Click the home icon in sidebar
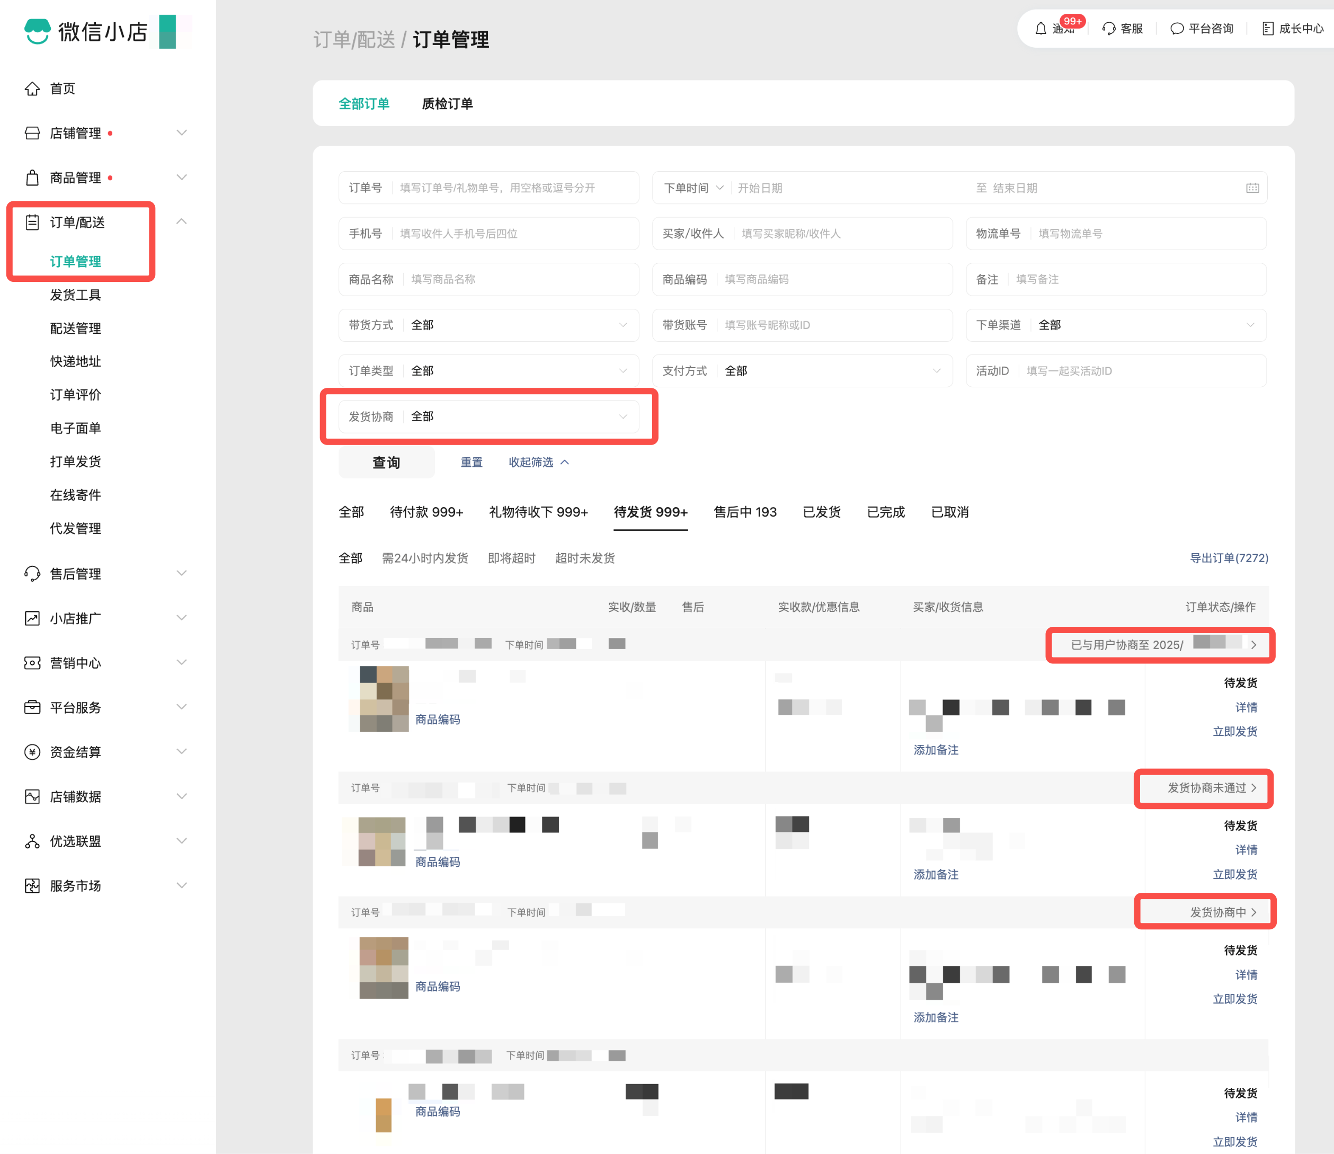This screenshot has height=1154, width=1334. pyautogui.click(x=32, y=89)
